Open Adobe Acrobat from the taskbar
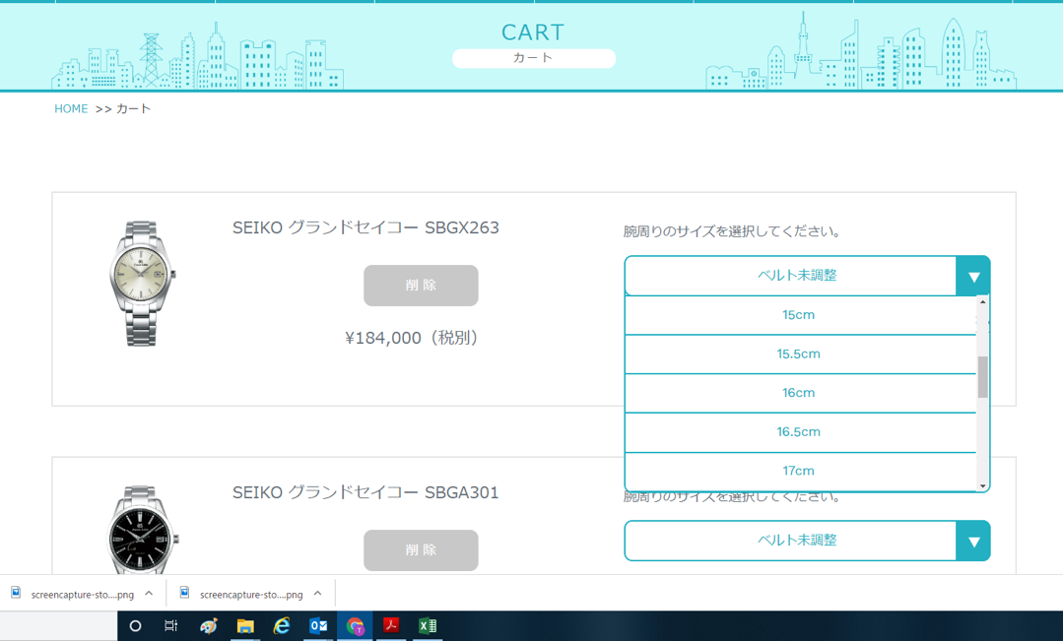Viewport: 1063px width, 641px height. [x=391, y=626]
